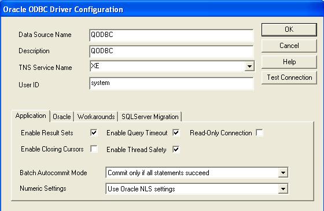324x211 pixels.
Task: Click the 'Data Source Name' label
Action: pyautogui.click(x=45, y=35)
